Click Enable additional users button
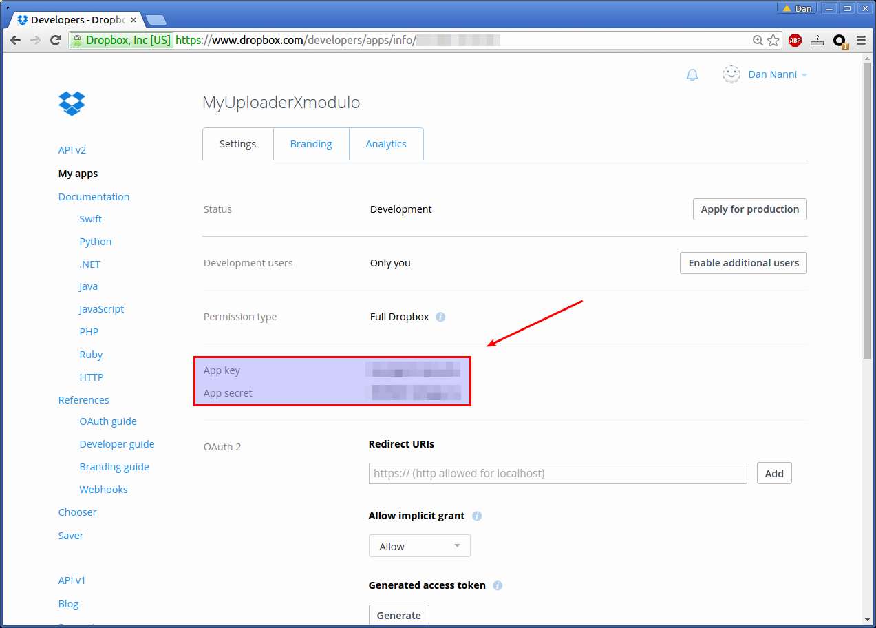This screenshot has height=628, width=876. 744,263
